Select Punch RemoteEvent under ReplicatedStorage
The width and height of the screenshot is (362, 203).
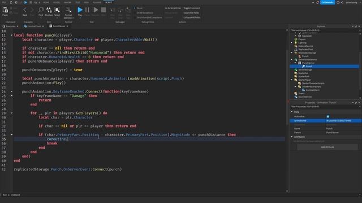pyautogui.click(x=305, y=56)
